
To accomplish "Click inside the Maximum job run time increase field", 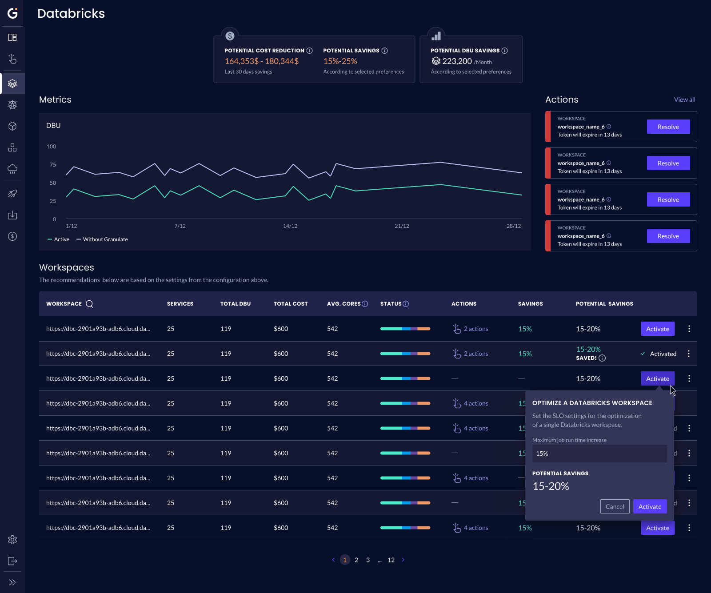I will click(x=599, y=454).
